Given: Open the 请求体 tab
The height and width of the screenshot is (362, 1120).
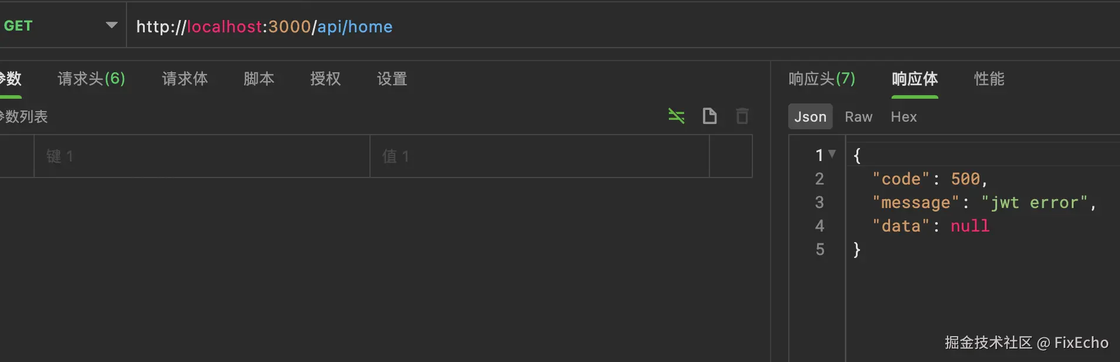Looking at the screenshot, I should (x=185, y=79).
